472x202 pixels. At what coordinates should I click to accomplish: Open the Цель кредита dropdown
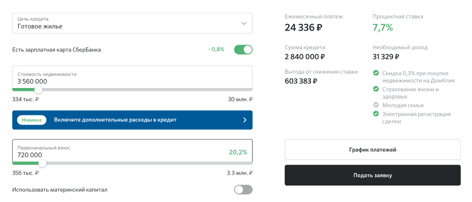pos(132,23)
